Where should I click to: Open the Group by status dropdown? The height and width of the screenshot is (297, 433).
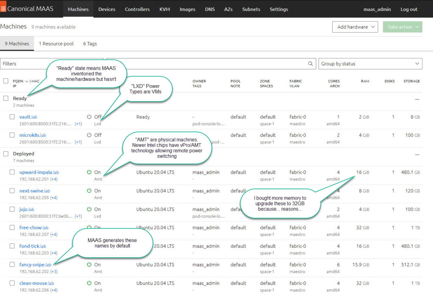click(370, 64)
